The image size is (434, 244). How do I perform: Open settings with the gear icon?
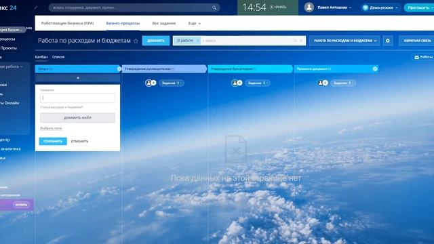click(388, 41)
